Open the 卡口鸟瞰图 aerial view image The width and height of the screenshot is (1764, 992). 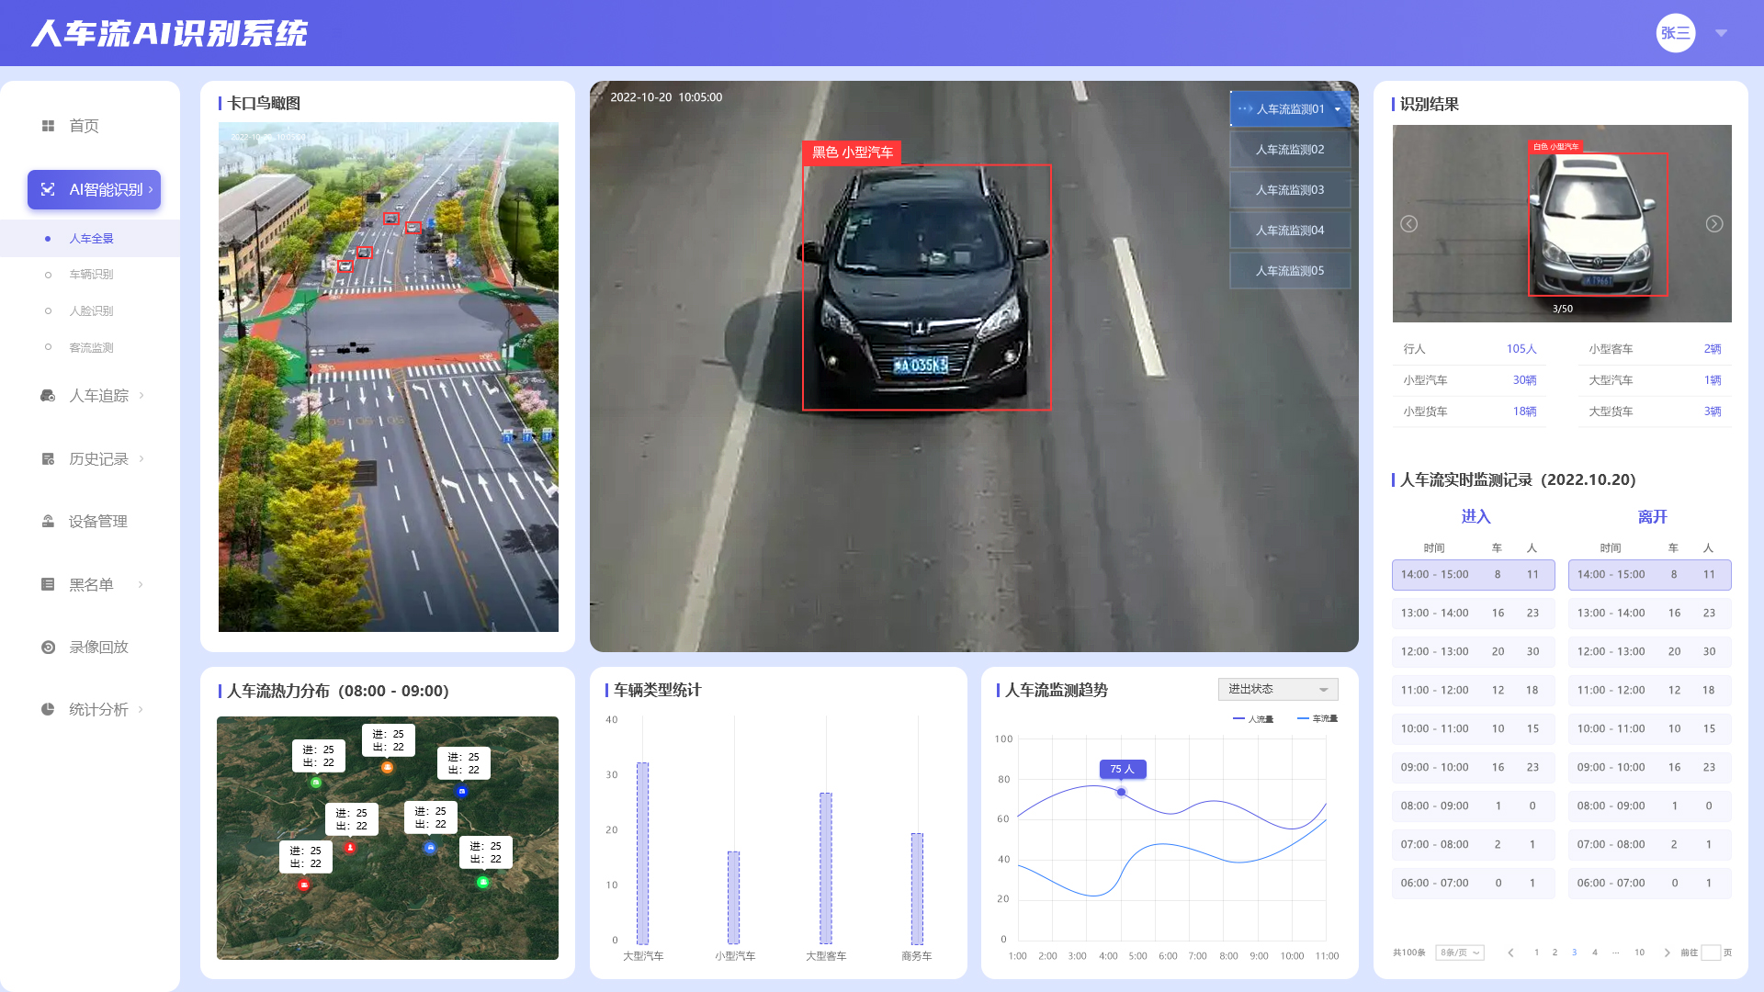coord(389,377)
